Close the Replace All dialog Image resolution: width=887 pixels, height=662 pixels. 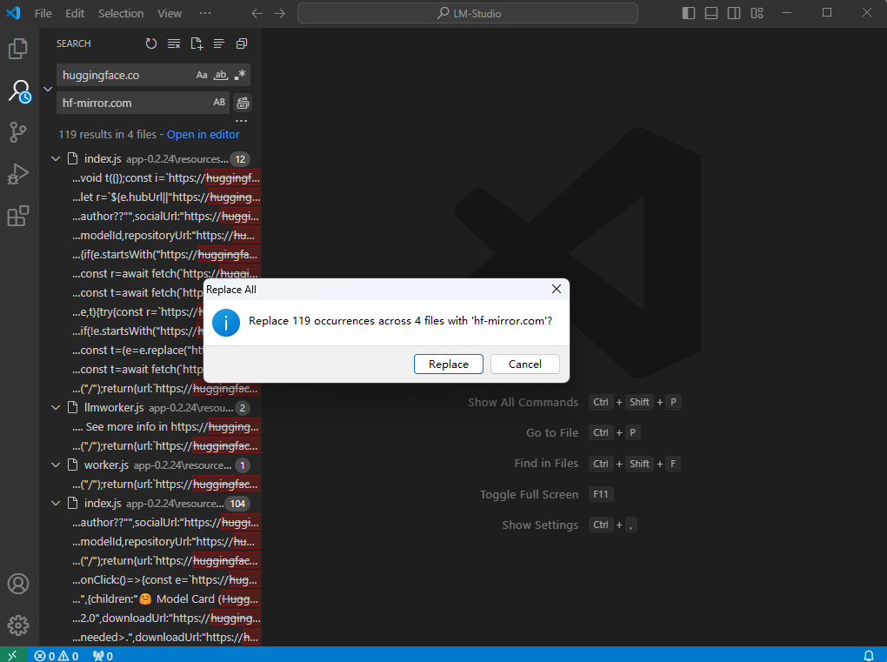(x=556, y=289)
